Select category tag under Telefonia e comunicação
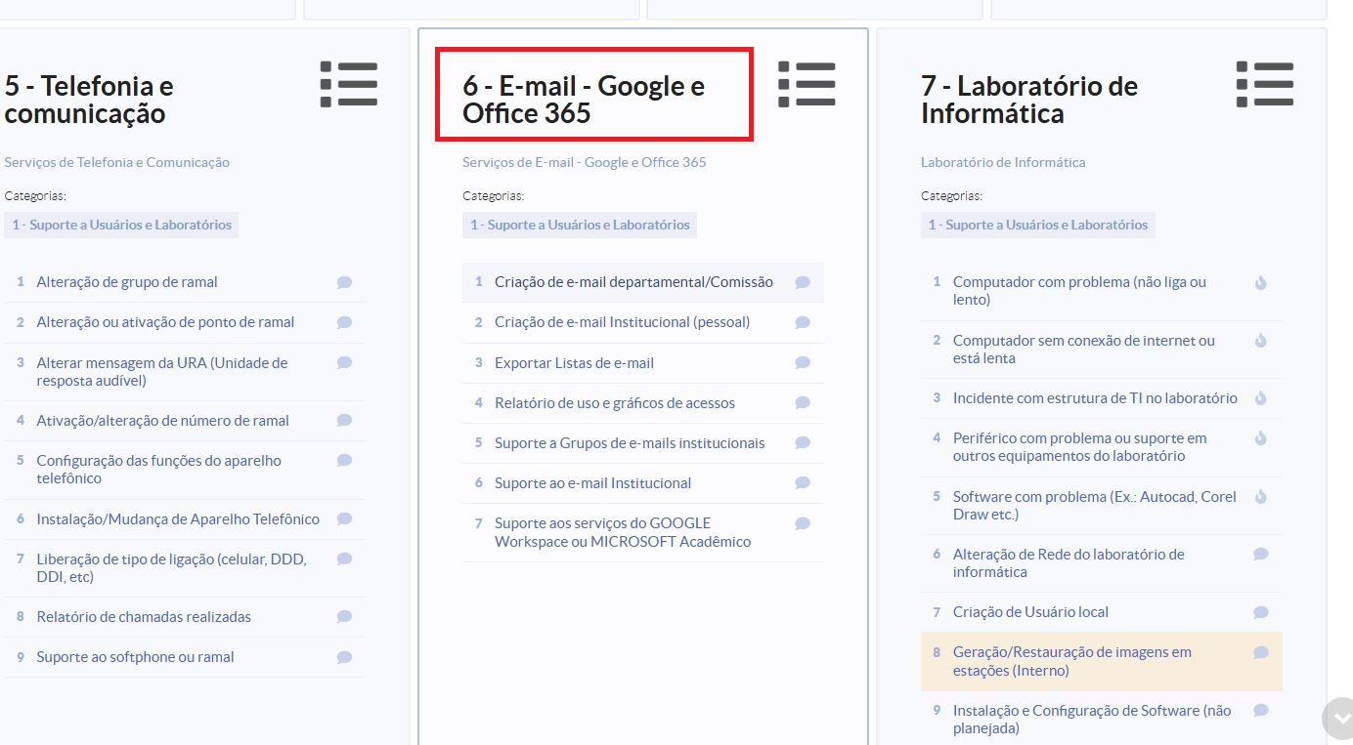This screenshot has height=745, width=1353. pyautogui.click(x=121, y=225)
